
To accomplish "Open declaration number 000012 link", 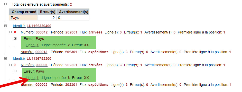I will point(42,32).
